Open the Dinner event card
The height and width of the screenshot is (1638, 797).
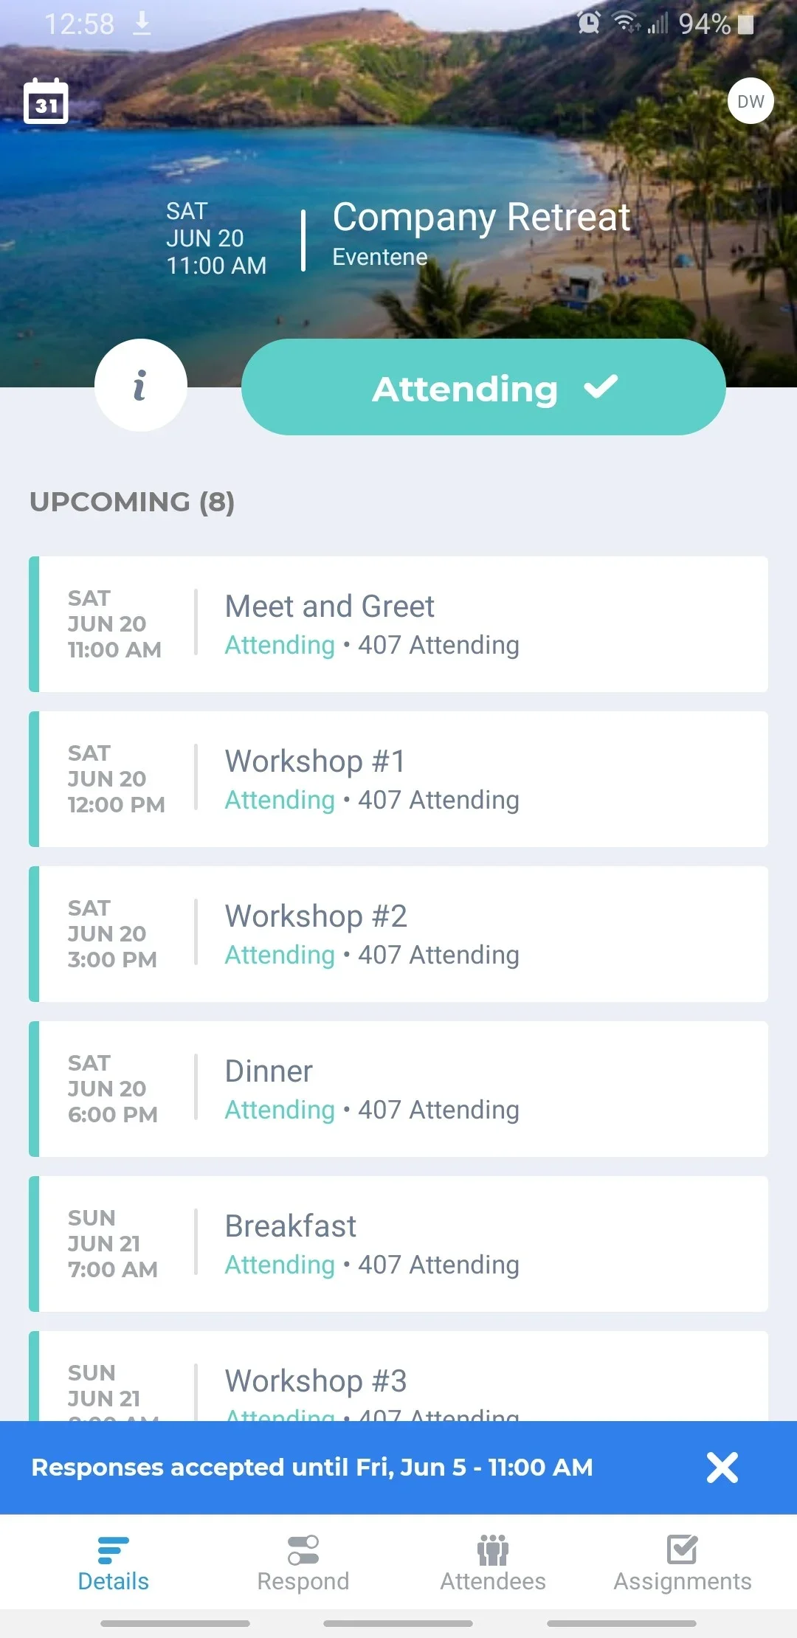(x=398, y=1089)
